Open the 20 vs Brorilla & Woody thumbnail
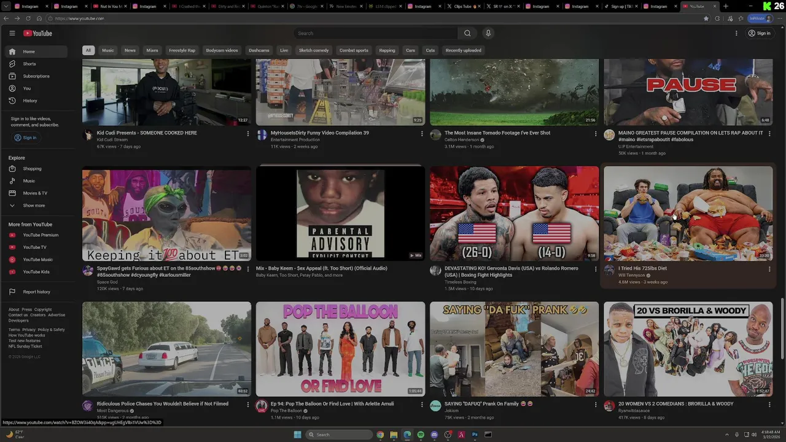 [688, 349]
